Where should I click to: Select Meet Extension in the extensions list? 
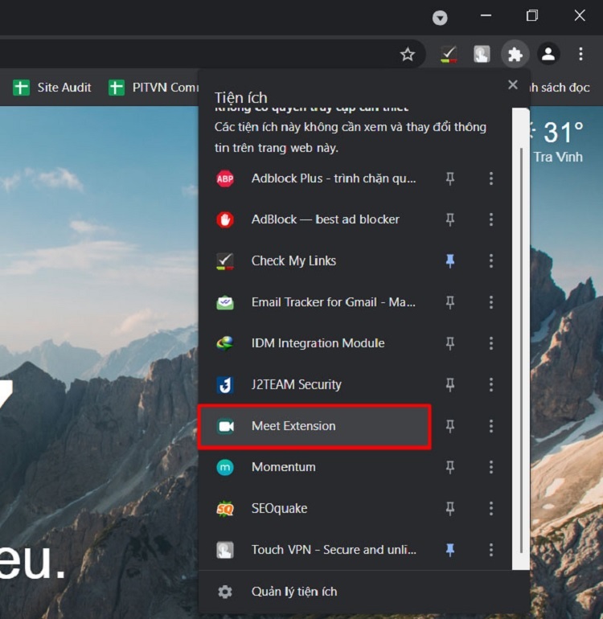tap(314, 426)
